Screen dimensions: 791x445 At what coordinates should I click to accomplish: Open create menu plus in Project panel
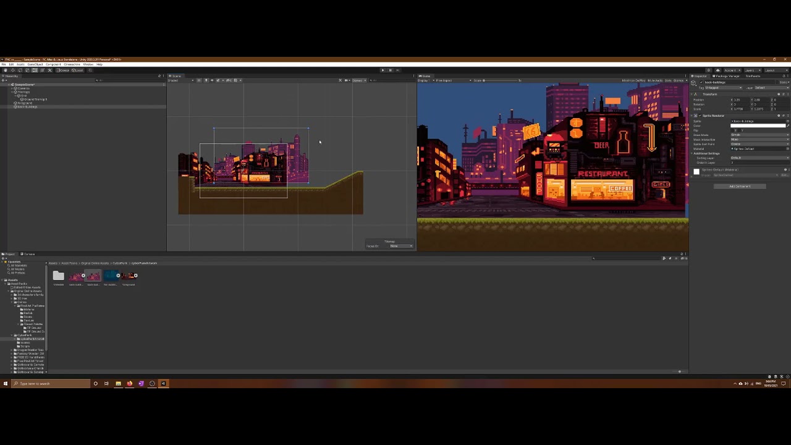[x=4, y=258]
